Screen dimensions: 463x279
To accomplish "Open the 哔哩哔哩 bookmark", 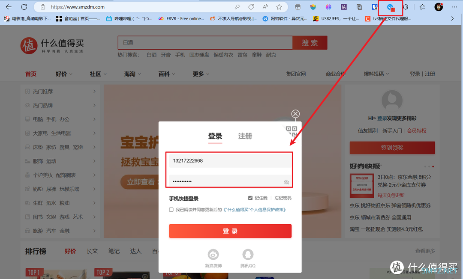I will (x=129, y=18).
